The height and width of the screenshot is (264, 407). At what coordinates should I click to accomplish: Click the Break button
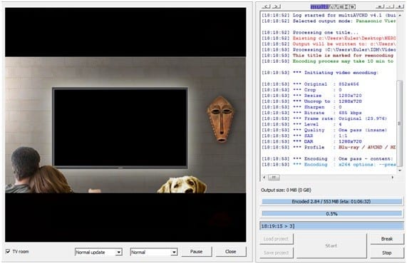tap(387, 239)
